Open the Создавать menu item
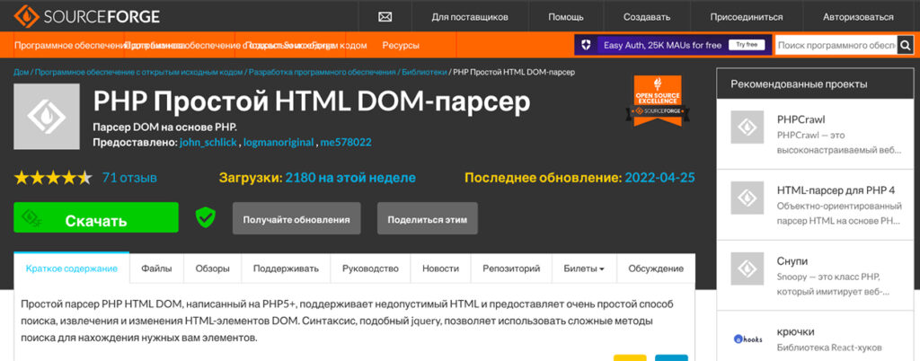920x361 pixels. point(647,17)
